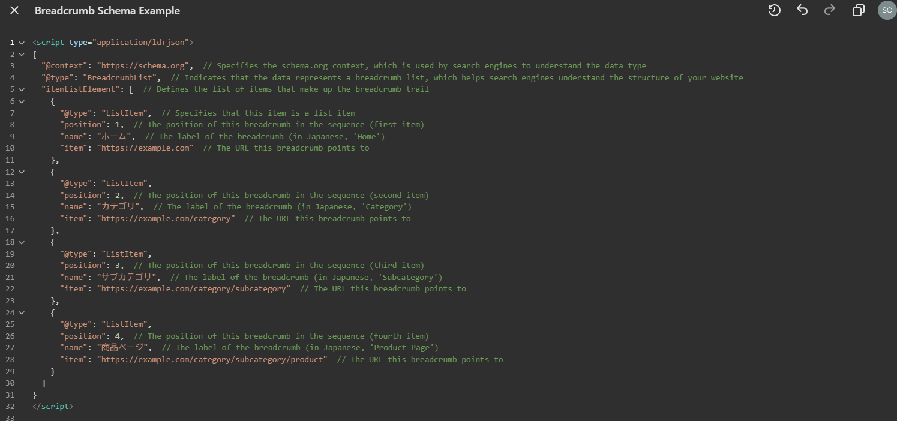
Task: Open the SO user avatar
Action: pyautogui.click(x=886, y=10)
